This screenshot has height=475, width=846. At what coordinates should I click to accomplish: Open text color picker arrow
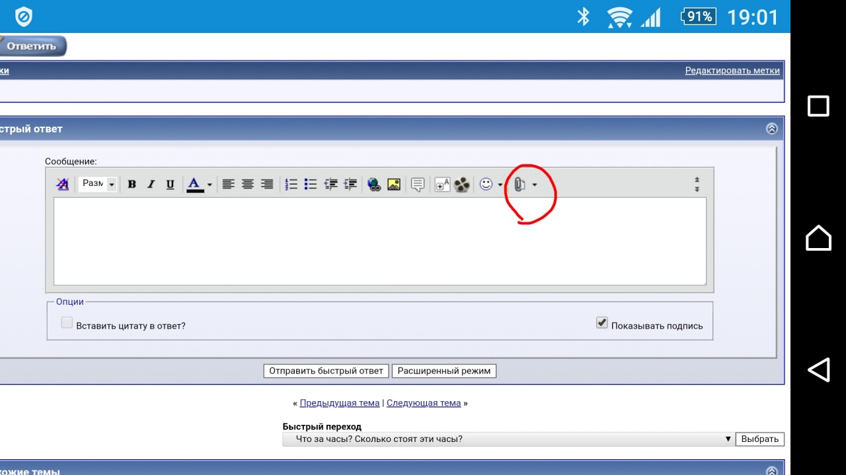pyautogui.click(x=210, y=185)
